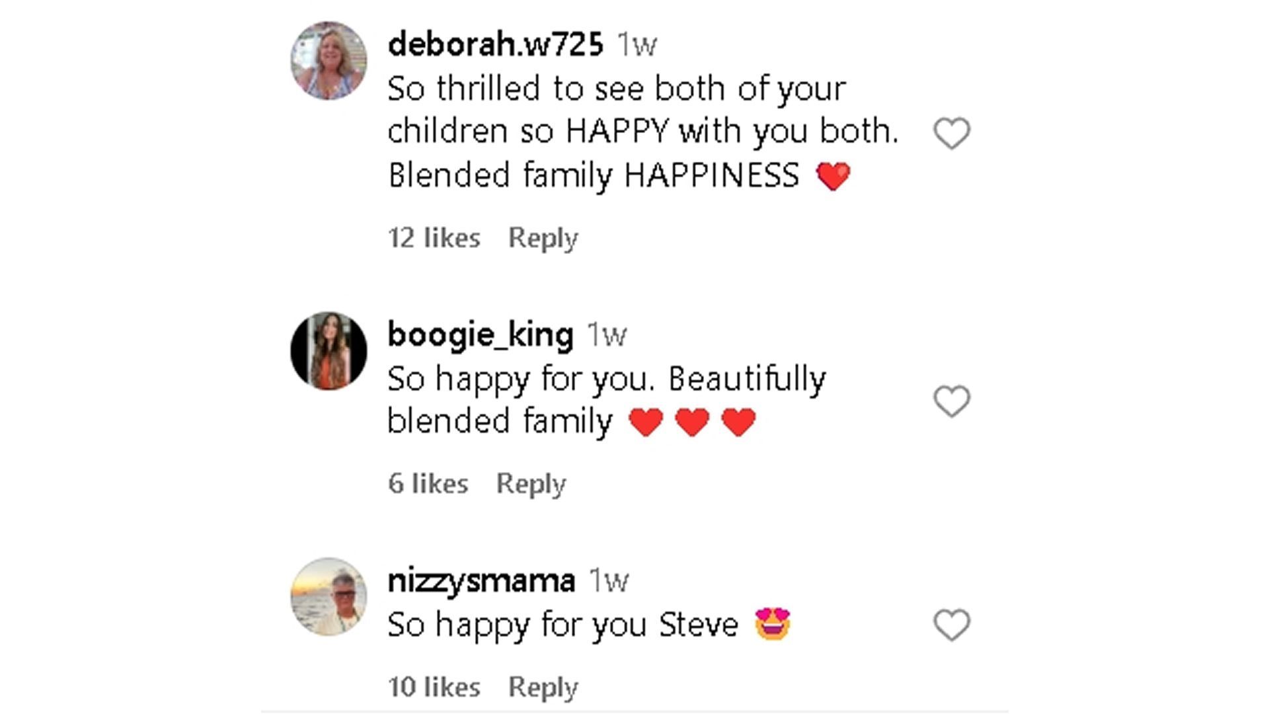
Task: Click the 'Blended family HAPPINESS' comment text
Action: pos(593,175)
